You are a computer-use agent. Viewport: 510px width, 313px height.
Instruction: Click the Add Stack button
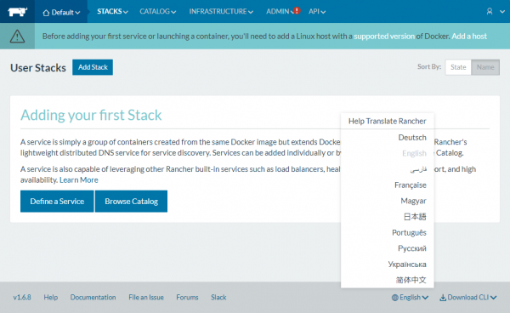click(x=93, y=67)
